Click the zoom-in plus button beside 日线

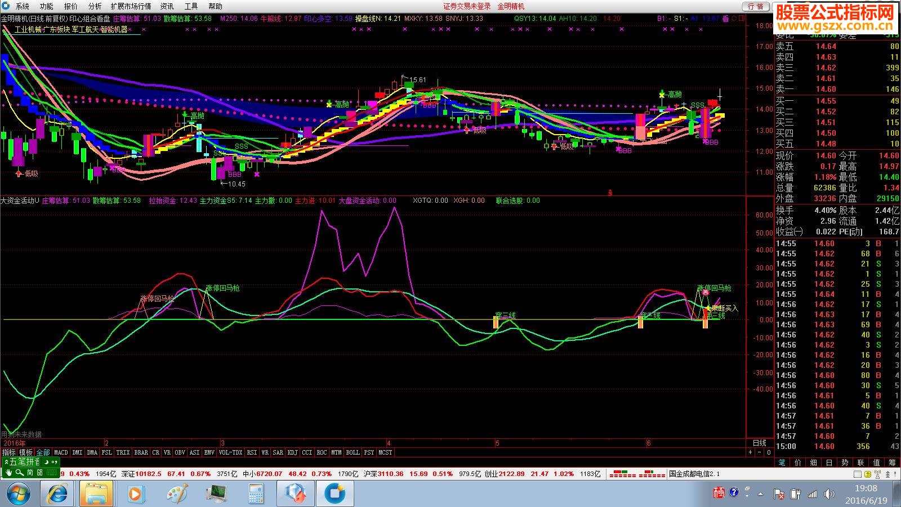click(x=750, y=452)
